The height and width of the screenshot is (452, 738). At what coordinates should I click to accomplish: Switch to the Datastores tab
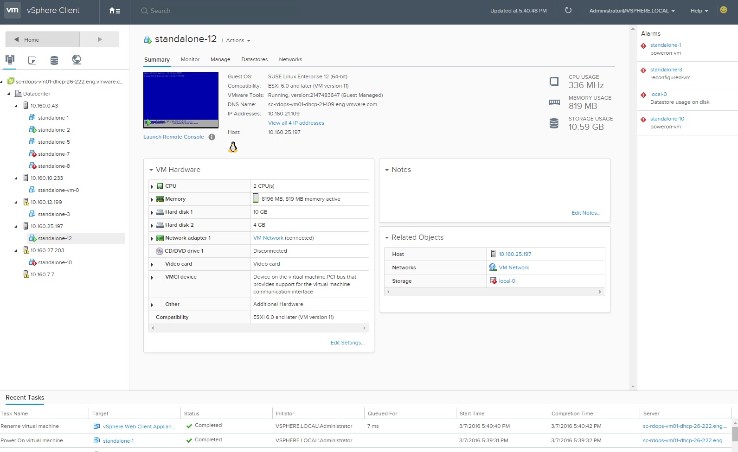tap(255, 59)
